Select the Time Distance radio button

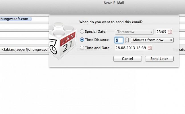[82, 40]
